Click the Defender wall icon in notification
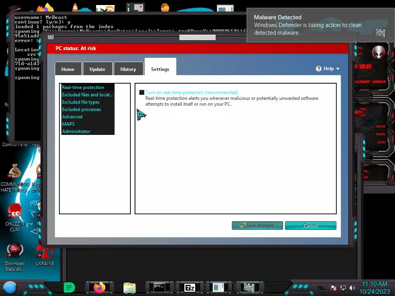This screenshot has width=395, height=296. (x=380, y=33)
